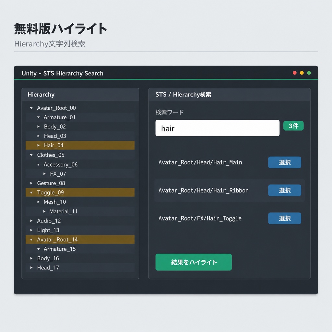Collapse the Avatar_Root_00 tree arrow
This screenshot has width=332, height=332.
click(x=31, y=108)
